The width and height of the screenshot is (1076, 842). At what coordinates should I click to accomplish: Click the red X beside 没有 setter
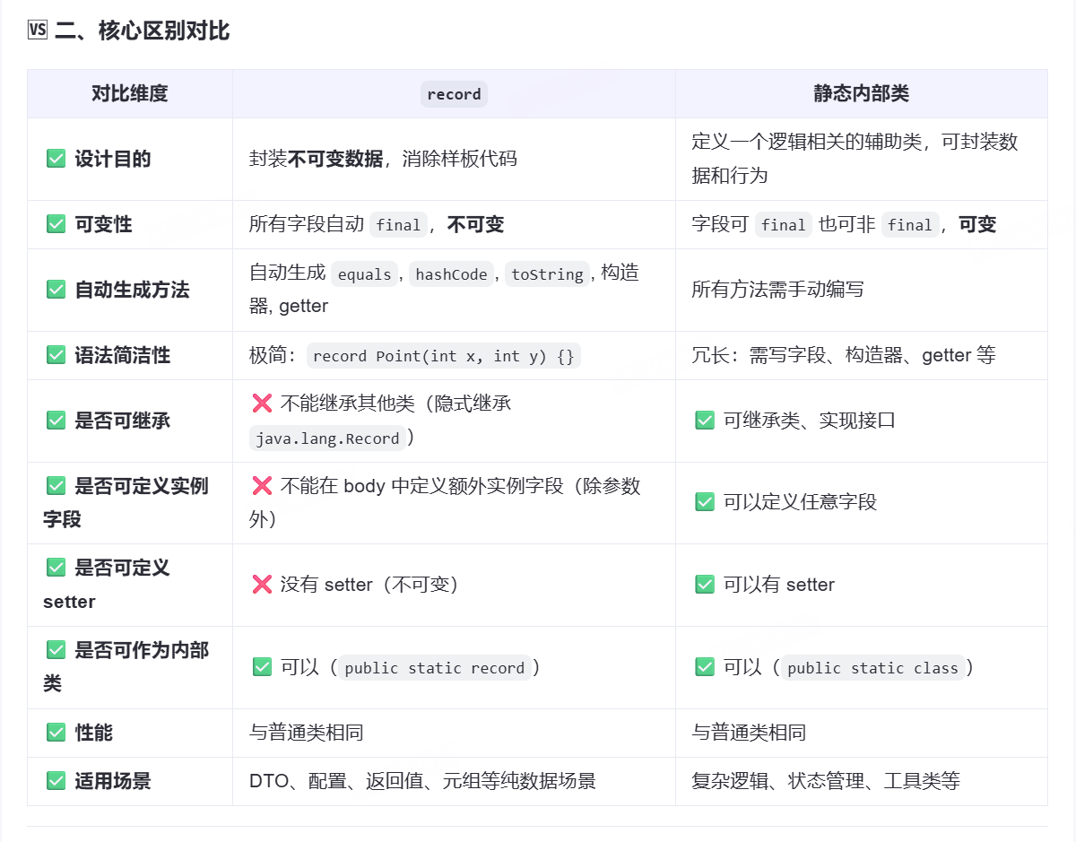[264, 585]
